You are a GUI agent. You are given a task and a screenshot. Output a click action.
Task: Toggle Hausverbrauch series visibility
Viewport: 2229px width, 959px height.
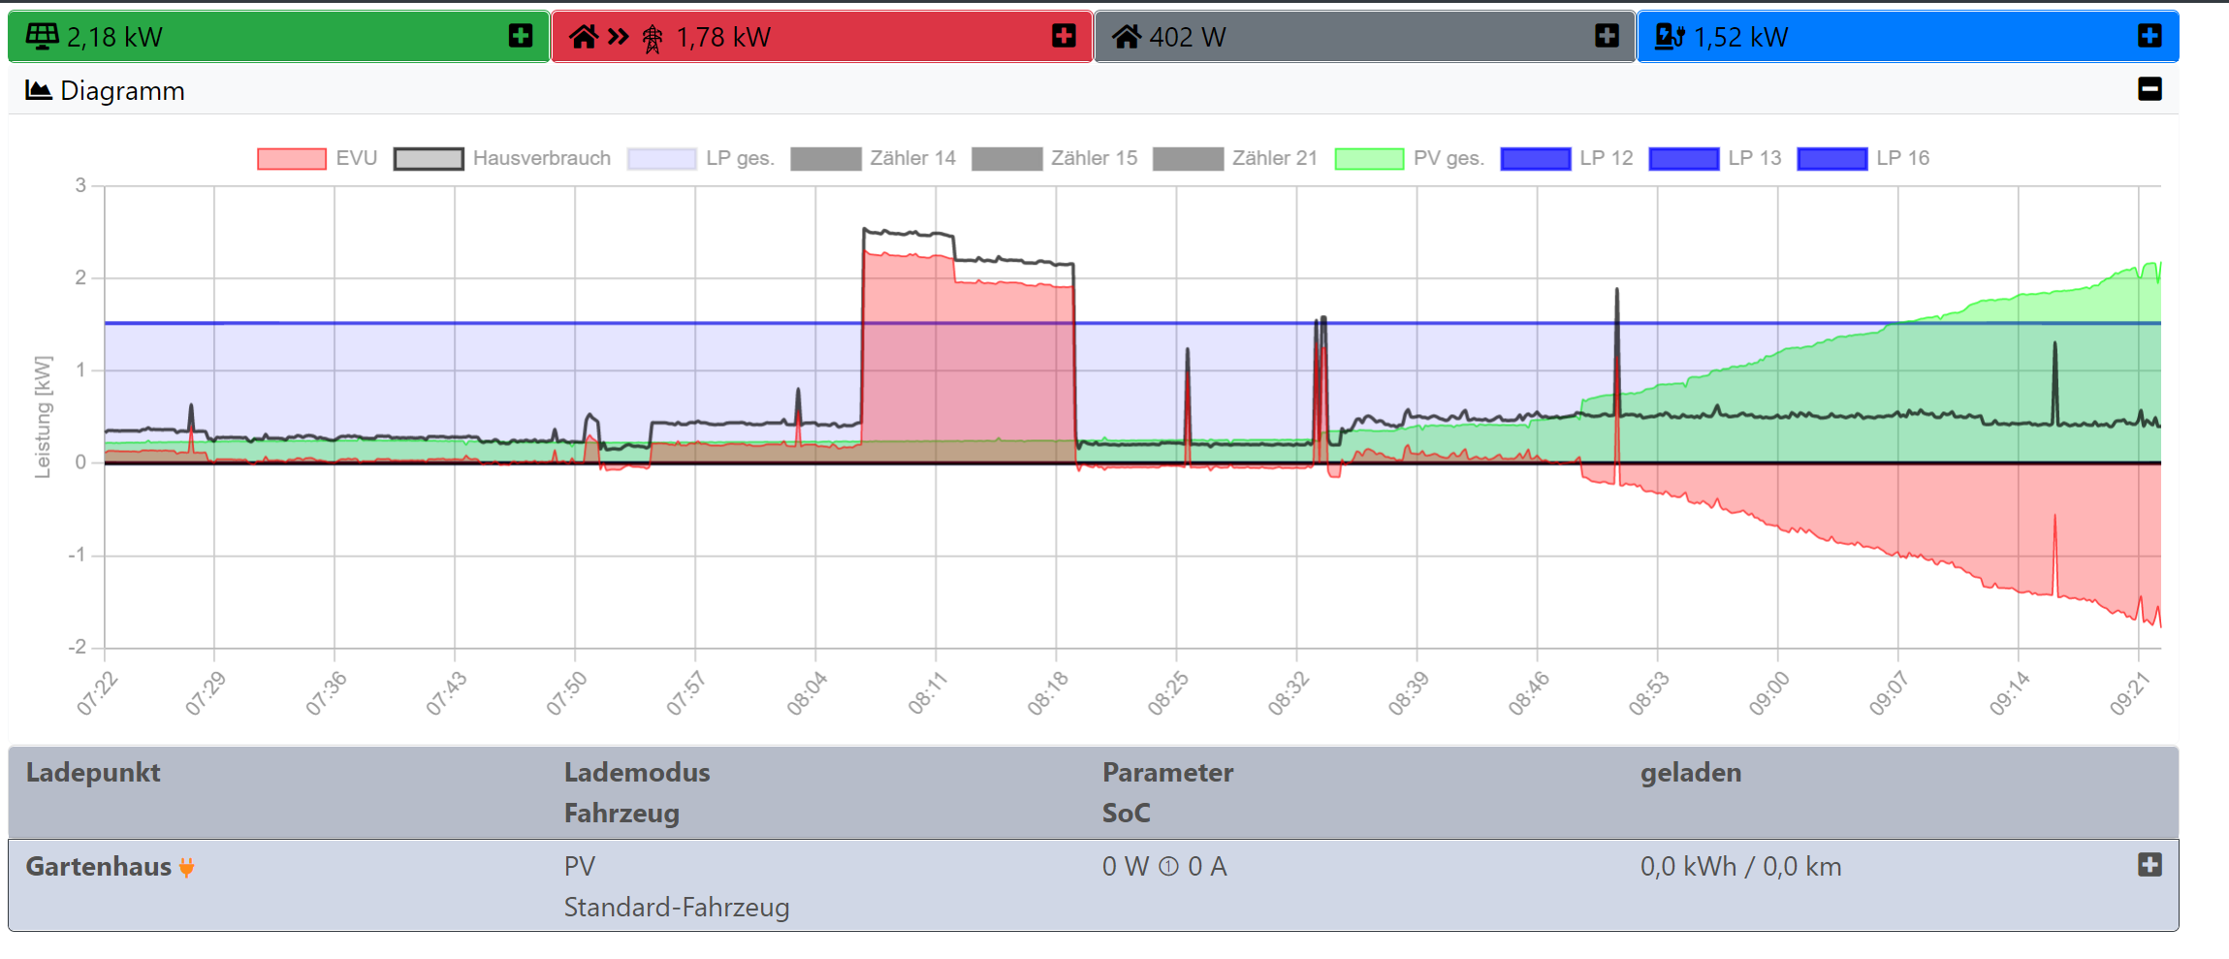pyautogui.click(x=502, y=158)
